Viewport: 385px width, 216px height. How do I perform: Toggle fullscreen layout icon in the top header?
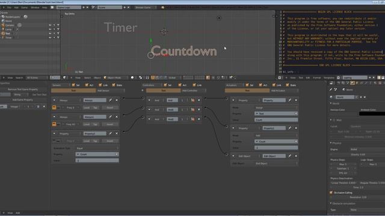pyautogui.click(x=52, y=7)
